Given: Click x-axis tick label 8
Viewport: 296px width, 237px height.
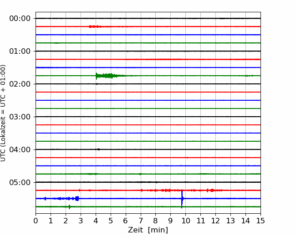Looking at the screenshot, I should pyautogui.click(x=156, y=221).
